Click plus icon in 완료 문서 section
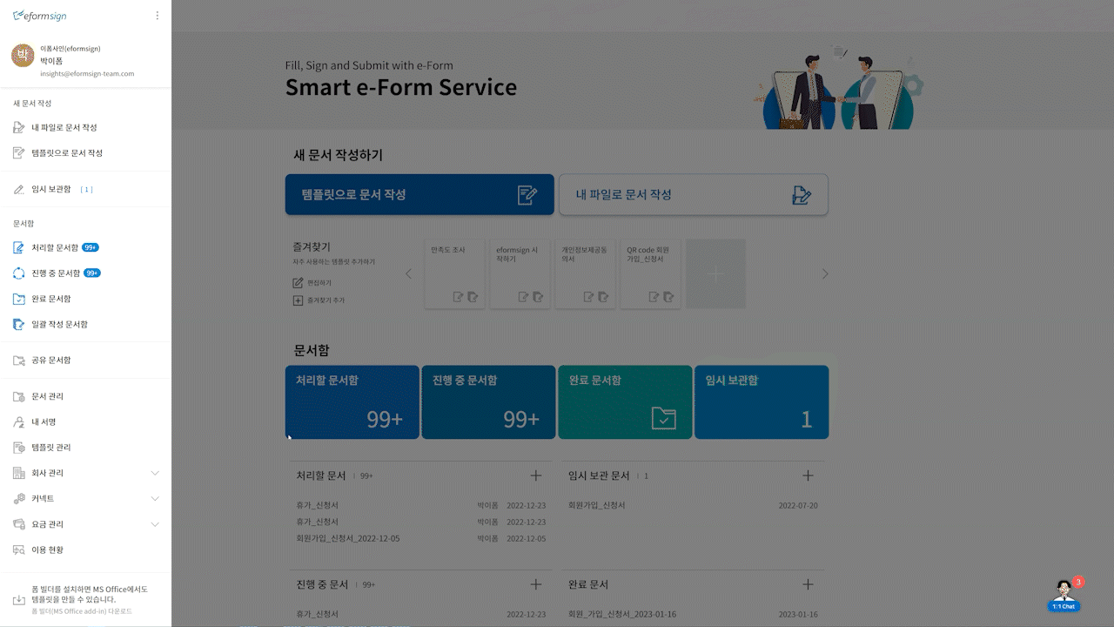 (808, 584)
